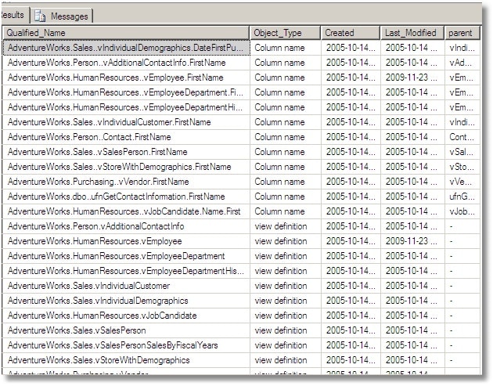Viewport: 493px width, 386px height.
Task: Click parent cell 'vSto...'
Action: tap(462, 167)
